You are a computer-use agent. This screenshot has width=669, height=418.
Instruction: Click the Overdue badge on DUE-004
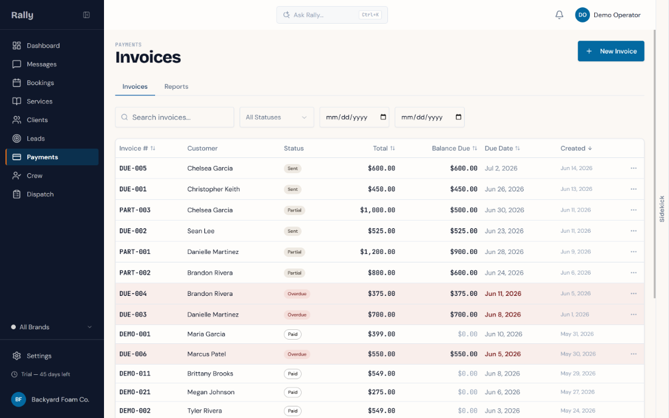pos(297,293)
